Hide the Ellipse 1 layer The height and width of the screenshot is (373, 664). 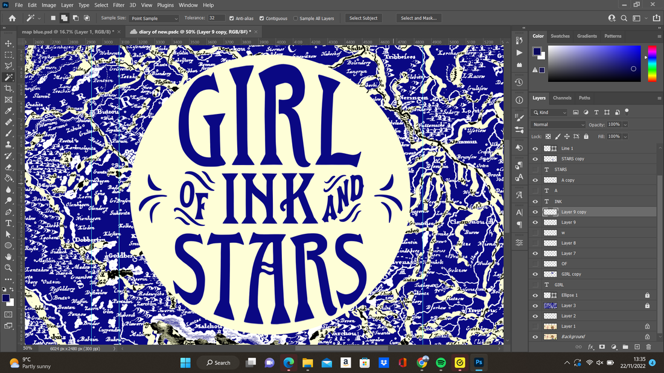point(535,295)
